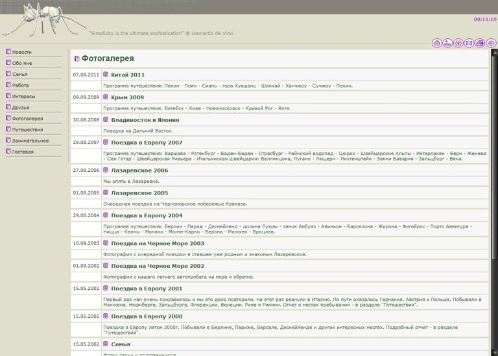This screenshot has height=356, width=498.
Task: Open the Лазаревское 2006 gallery link
Action: 139,171
